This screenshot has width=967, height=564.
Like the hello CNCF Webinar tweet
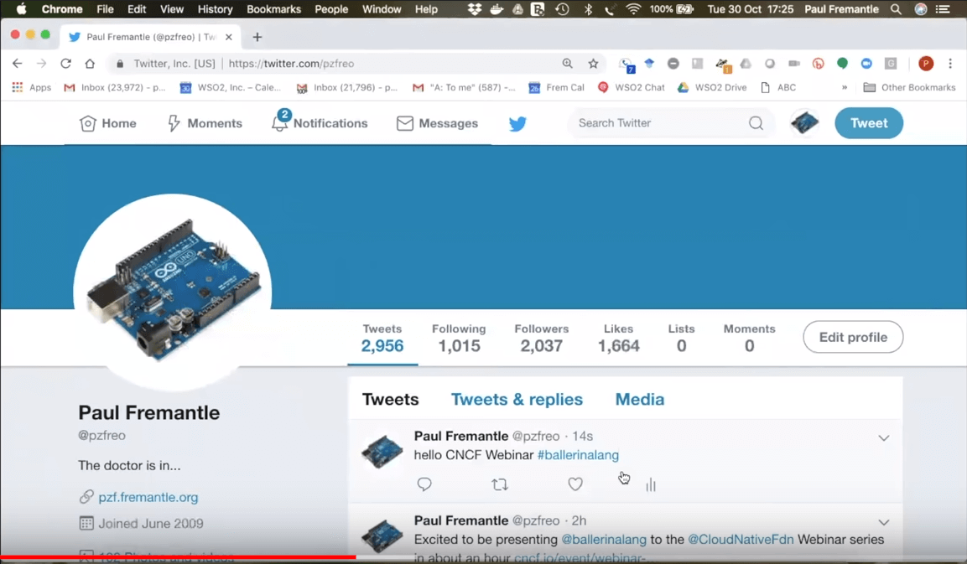575,484
